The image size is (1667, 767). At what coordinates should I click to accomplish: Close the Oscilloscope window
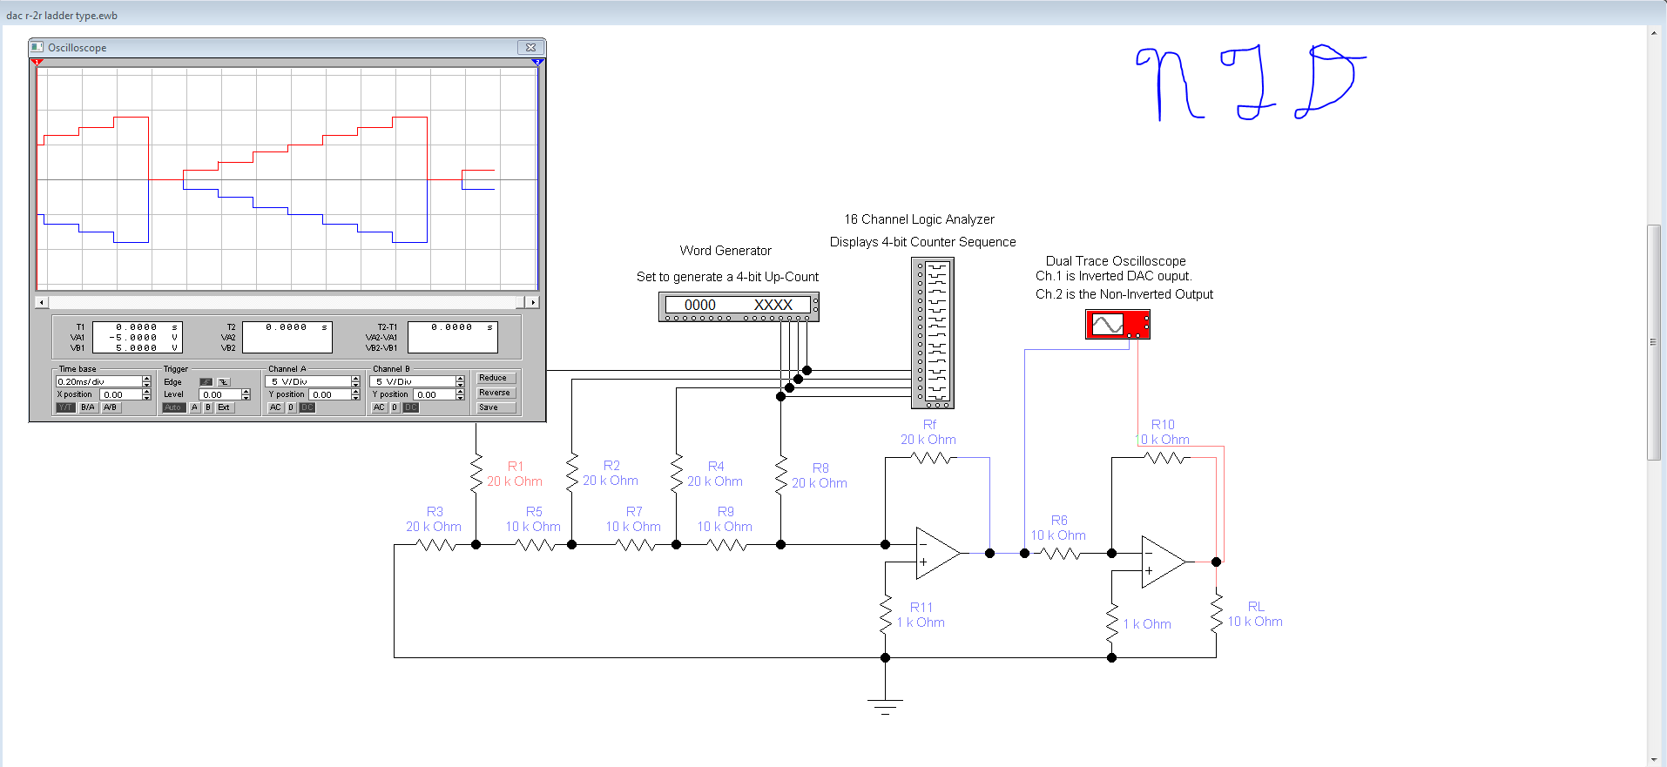point(530,47)
